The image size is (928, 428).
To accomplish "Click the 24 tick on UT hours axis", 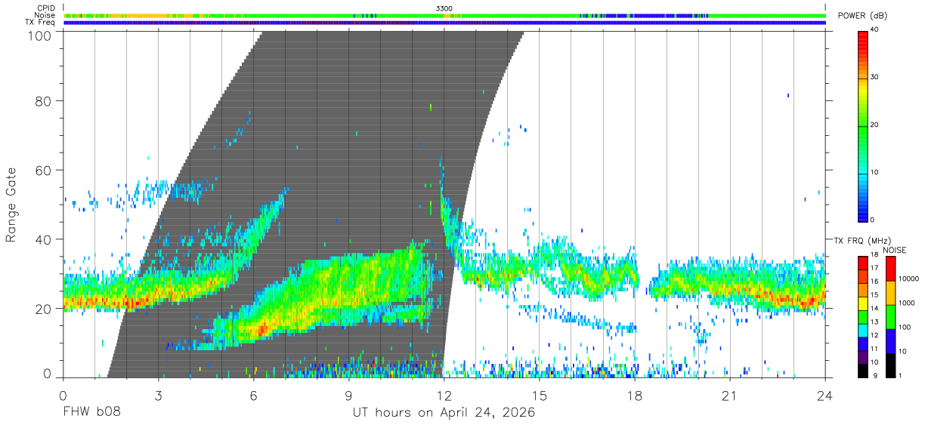I will (x=824, y=396).
